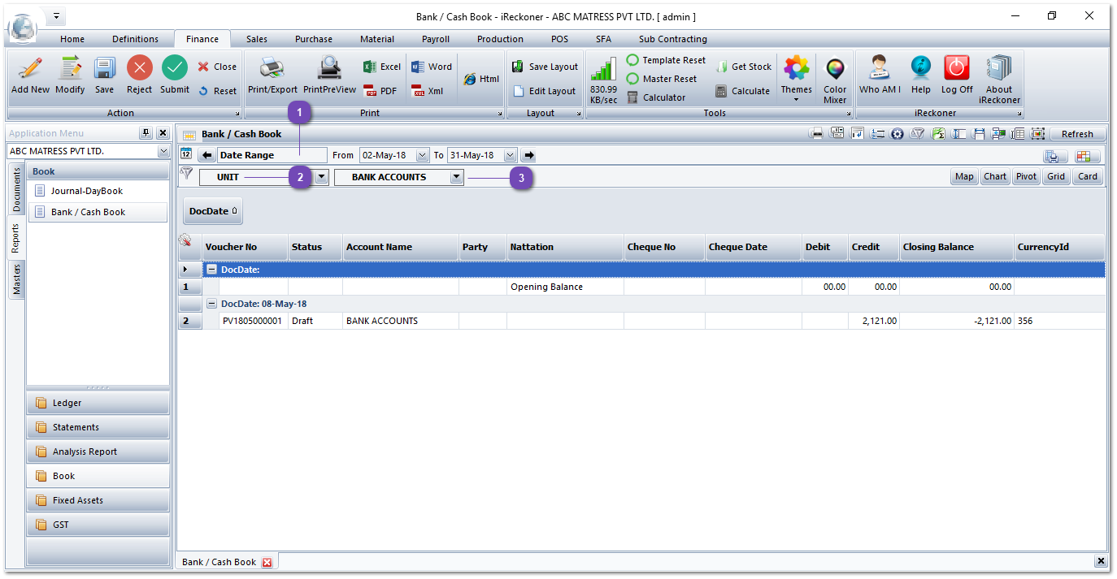The image size is (1117, 579).
Task: Collapse the DocDate 08-May-18 group
Action: pos(211,304)
